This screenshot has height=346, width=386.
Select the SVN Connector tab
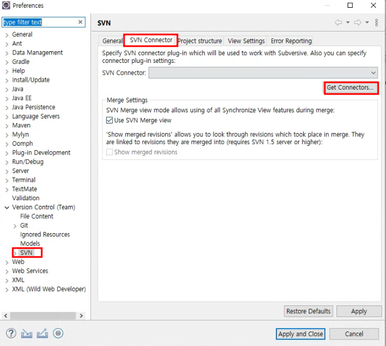151,40
